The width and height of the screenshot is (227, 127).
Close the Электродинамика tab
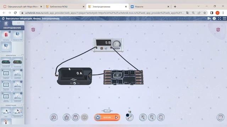point(126,7)
